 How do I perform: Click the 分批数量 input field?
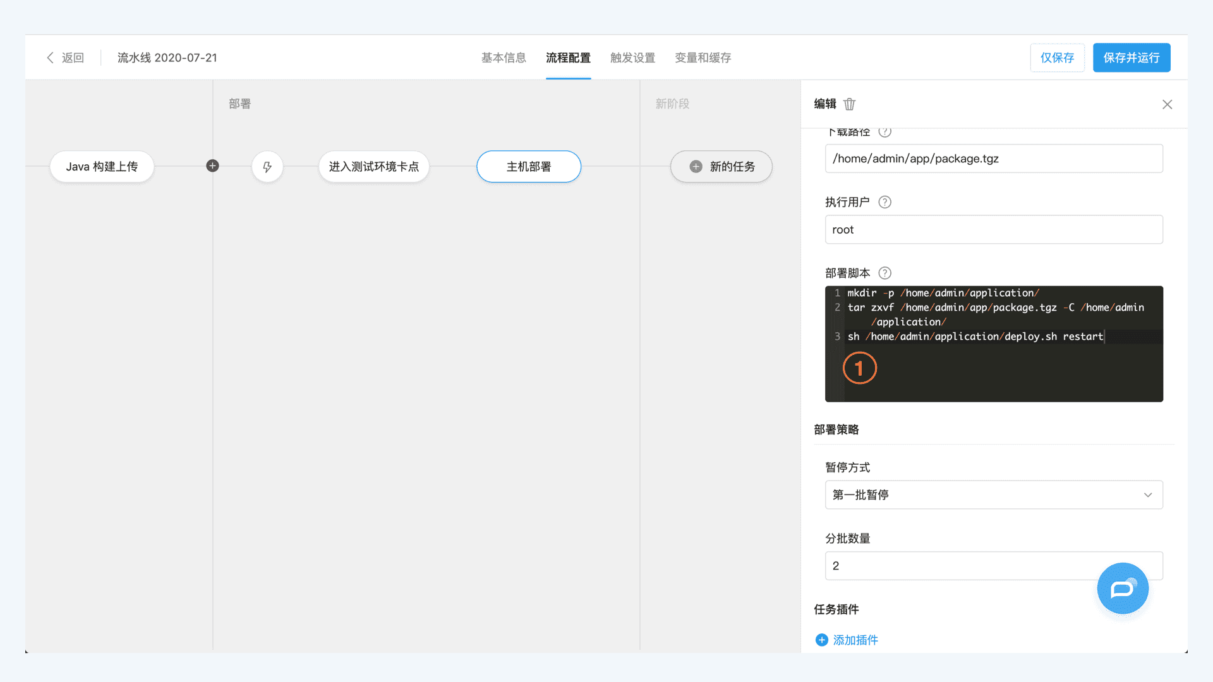tap(960, 566)
